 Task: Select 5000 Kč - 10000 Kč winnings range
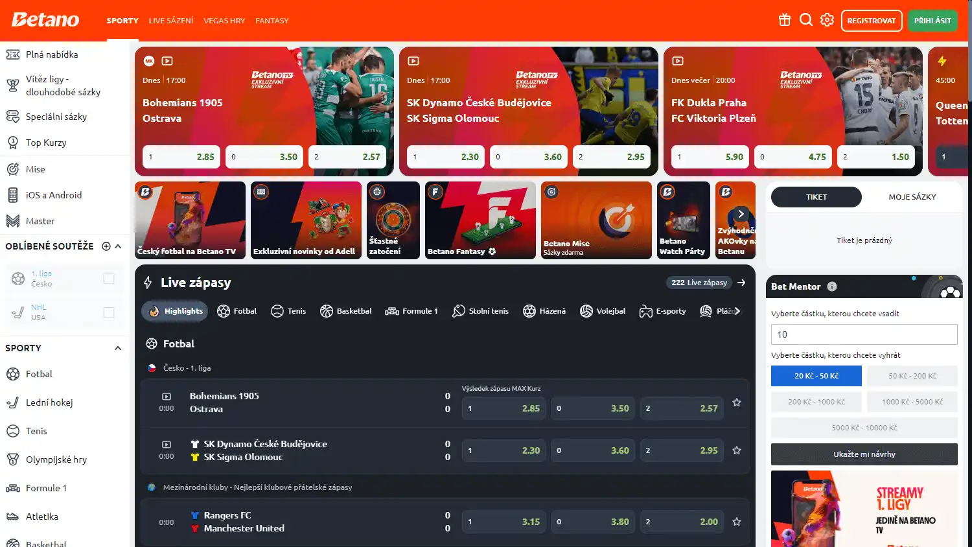(x=864, y=428)
